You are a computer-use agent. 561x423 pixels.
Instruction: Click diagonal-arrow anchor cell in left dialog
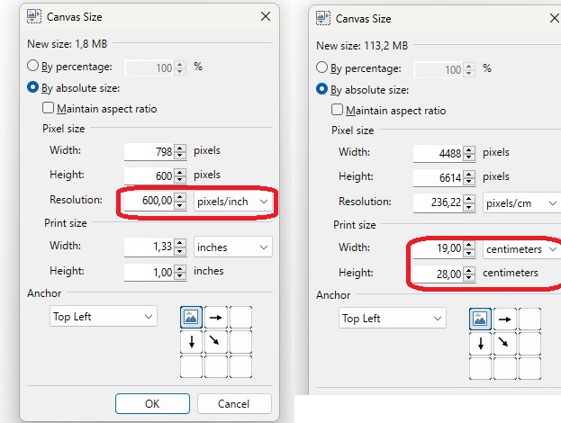tap(216, 342)
